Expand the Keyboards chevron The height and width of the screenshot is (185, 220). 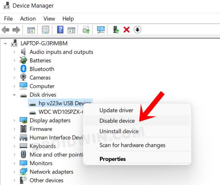[x=14, y=146]
